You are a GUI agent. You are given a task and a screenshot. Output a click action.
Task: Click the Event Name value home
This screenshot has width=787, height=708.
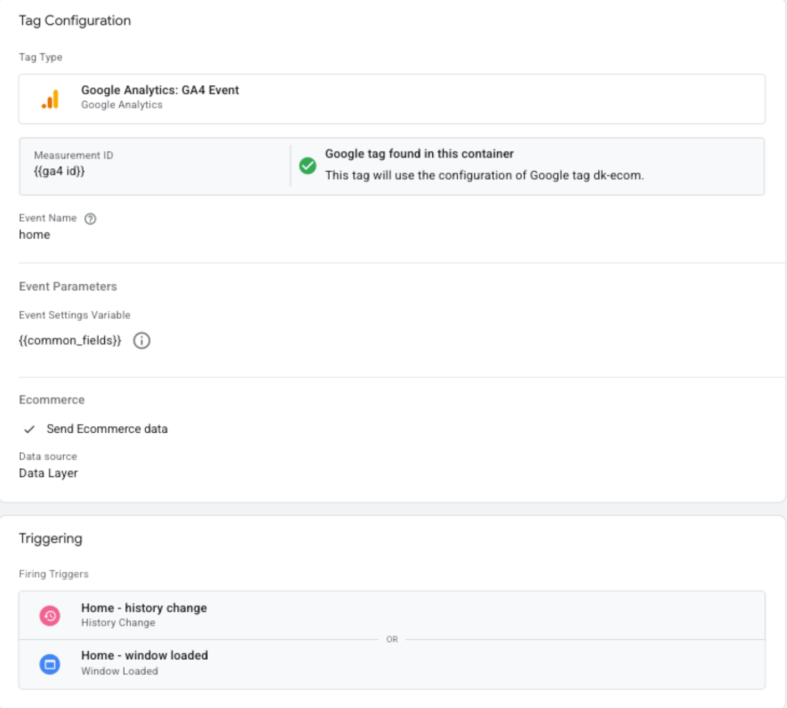click(x=34, y=235)
